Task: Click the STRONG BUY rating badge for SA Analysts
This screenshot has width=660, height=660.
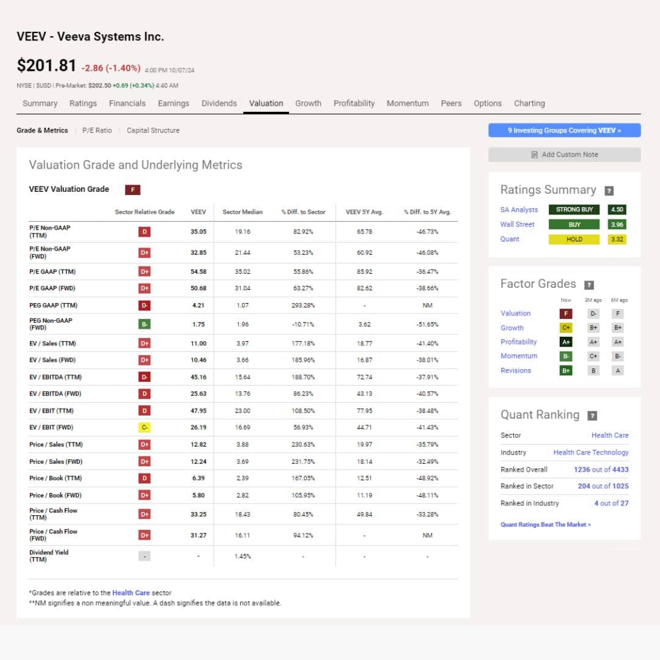Action: pyautogui.click(x=574, y=210)
